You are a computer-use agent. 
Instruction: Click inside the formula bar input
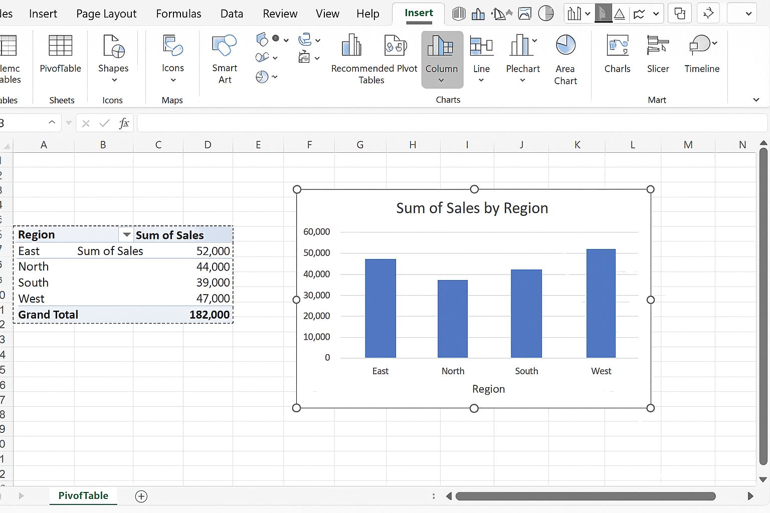(x=452, y=123)
